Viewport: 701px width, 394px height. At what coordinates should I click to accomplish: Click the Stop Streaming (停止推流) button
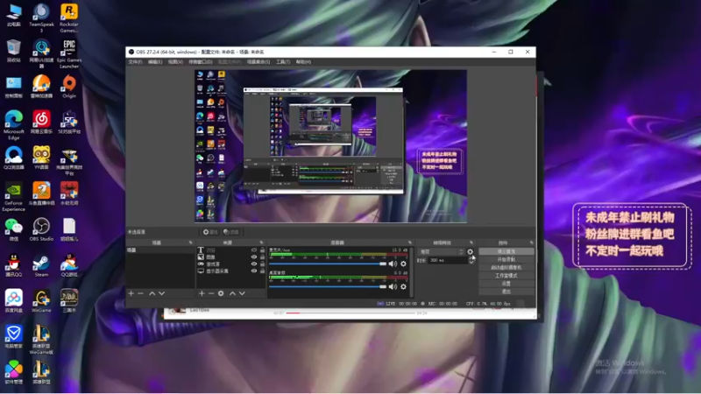(x=506, y=251)
